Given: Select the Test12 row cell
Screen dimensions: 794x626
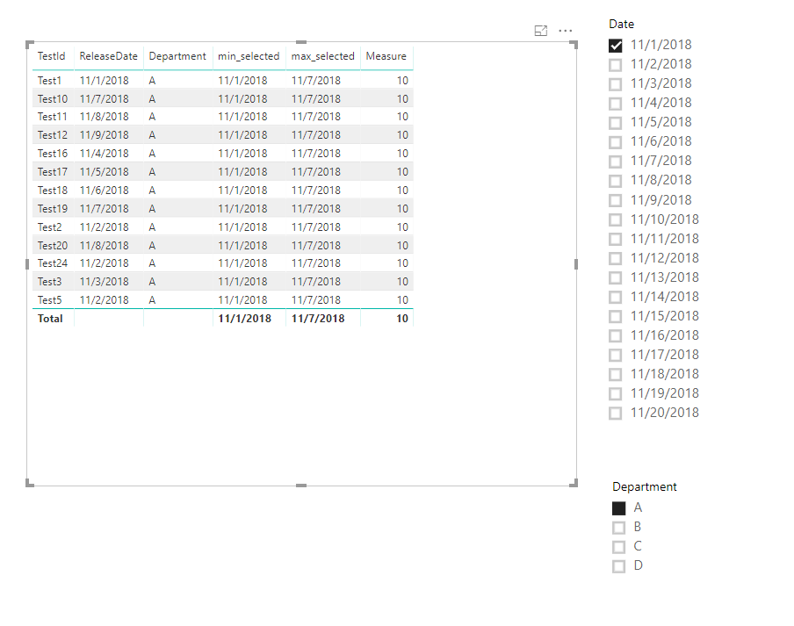Looking at the screenshot, I should 52,135.
